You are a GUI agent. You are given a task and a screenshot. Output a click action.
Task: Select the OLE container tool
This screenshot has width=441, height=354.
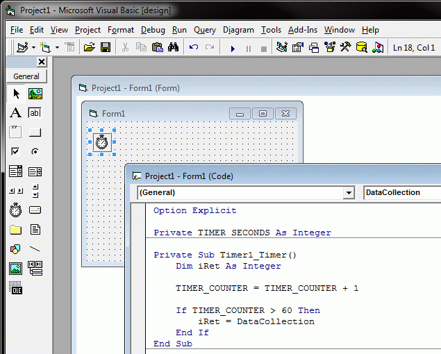[x=15, y=287]
